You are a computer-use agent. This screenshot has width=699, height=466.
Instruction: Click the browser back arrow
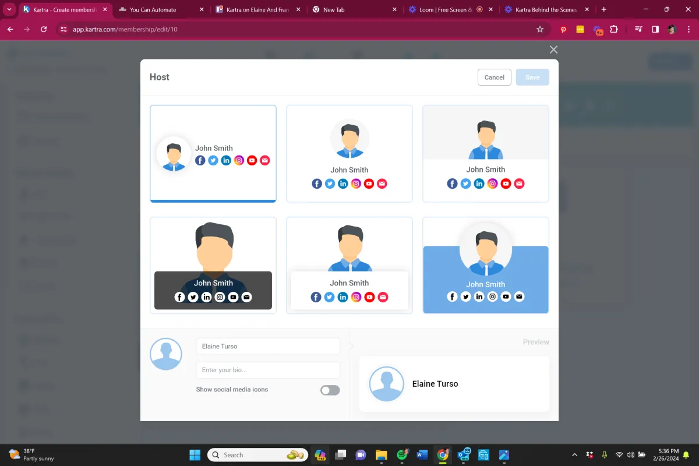point(10,29)
